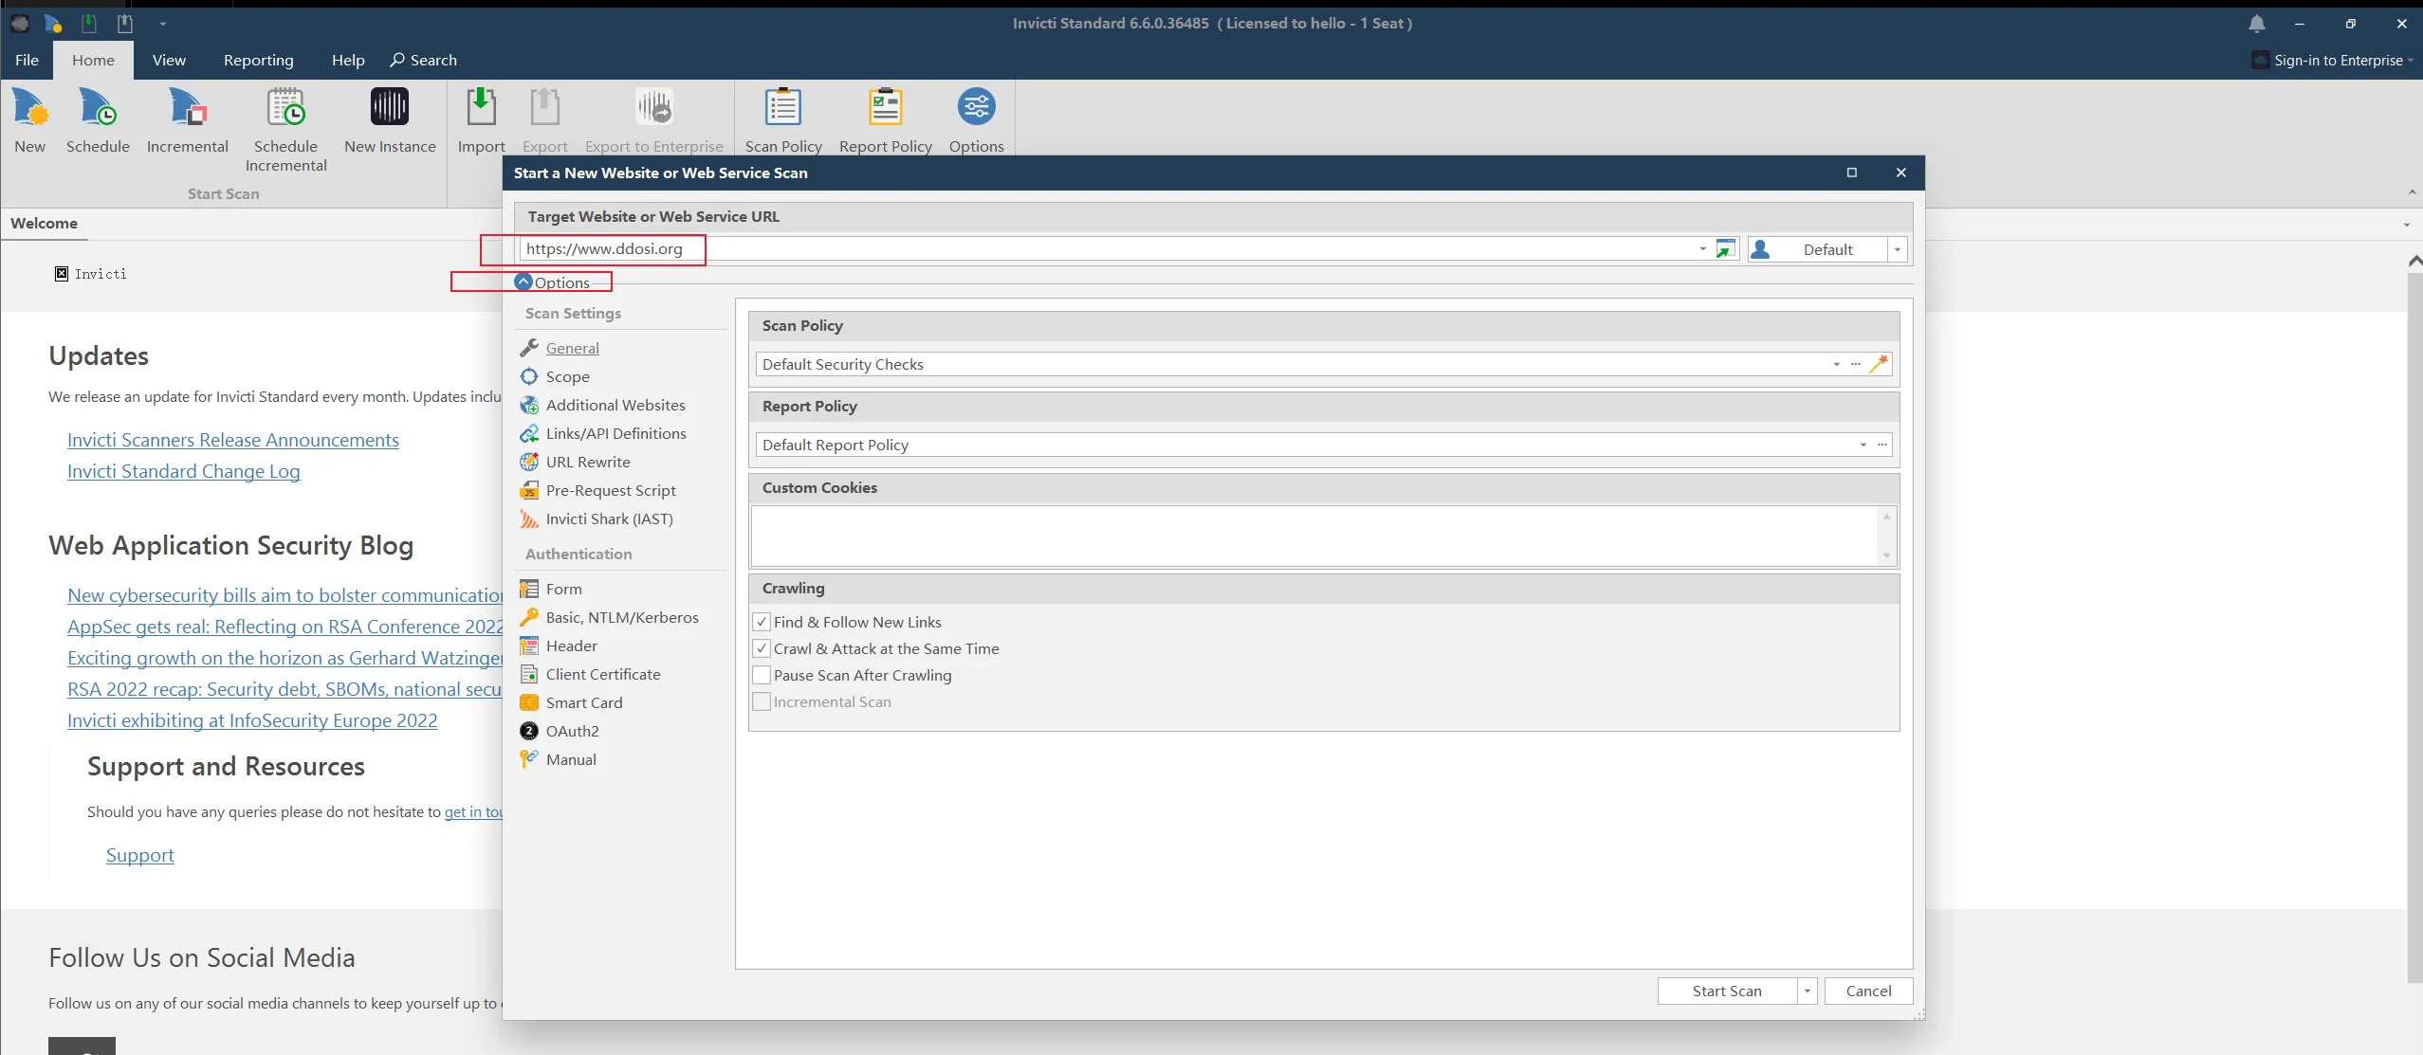This screenshot has height=1055, width=2423.
Task: Expand the Scan Policy dropdown
Action: pos(1837,364)
